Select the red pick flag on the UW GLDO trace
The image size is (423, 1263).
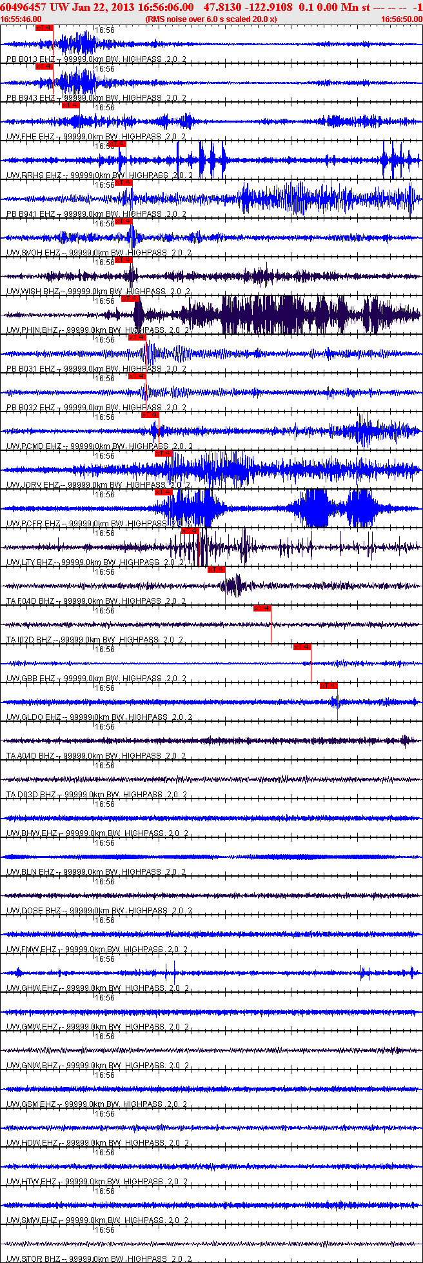pyautogui.click(x=328, y=686)
